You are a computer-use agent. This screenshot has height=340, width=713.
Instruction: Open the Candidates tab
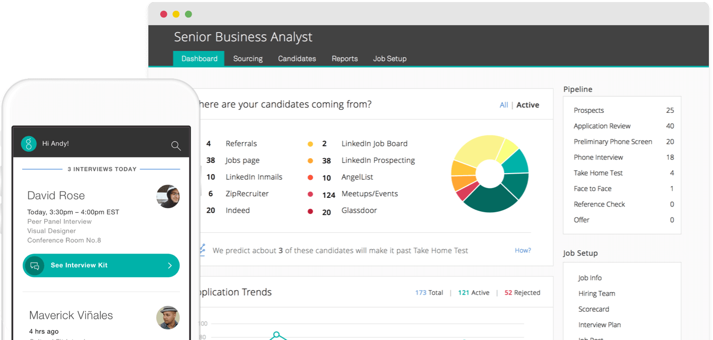[297, 59]
